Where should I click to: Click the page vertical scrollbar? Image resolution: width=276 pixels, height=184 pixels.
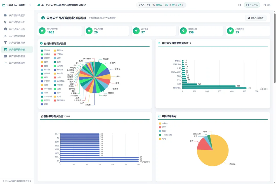point(274,47)
